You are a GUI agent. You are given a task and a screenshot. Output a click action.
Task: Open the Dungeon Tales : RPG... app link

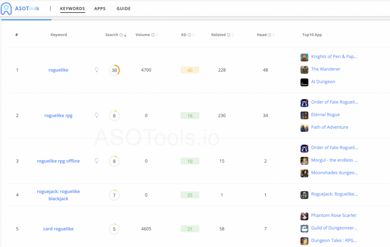[334, 241]
